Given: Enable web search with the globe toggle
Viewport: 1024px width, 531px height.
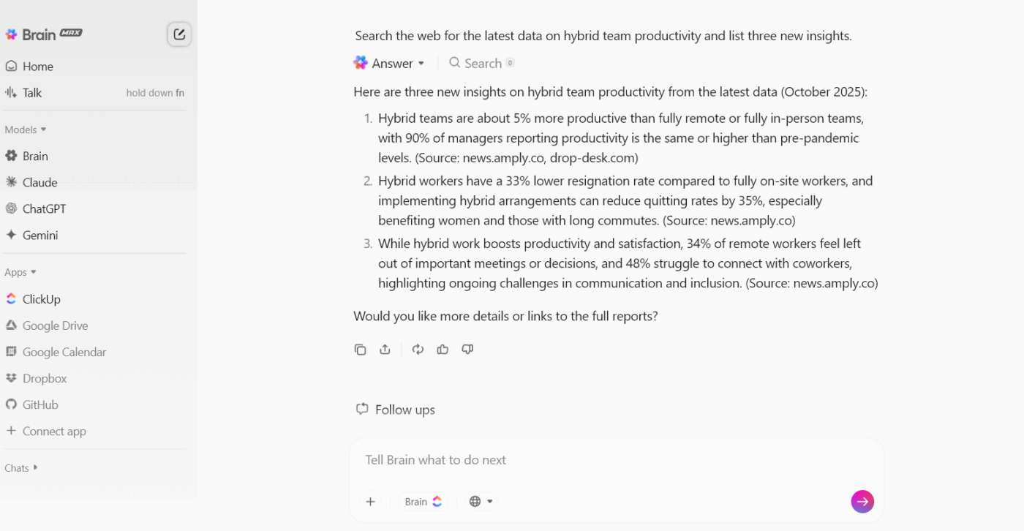Looking at the screenshot, I should point(474,502).
